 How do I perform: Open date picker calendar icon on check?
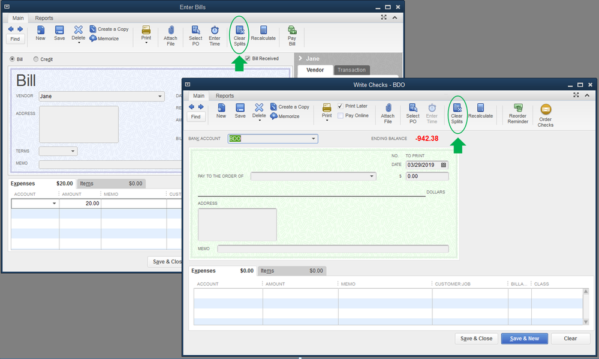point(444,164)
